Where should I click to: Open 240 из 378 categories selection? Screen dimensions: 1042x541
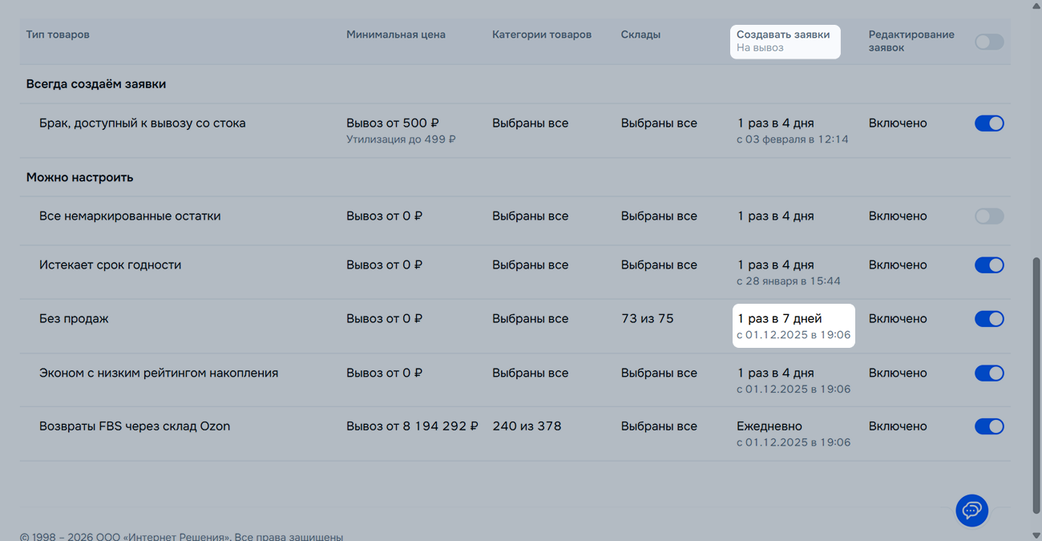click(x=527, y=426)
